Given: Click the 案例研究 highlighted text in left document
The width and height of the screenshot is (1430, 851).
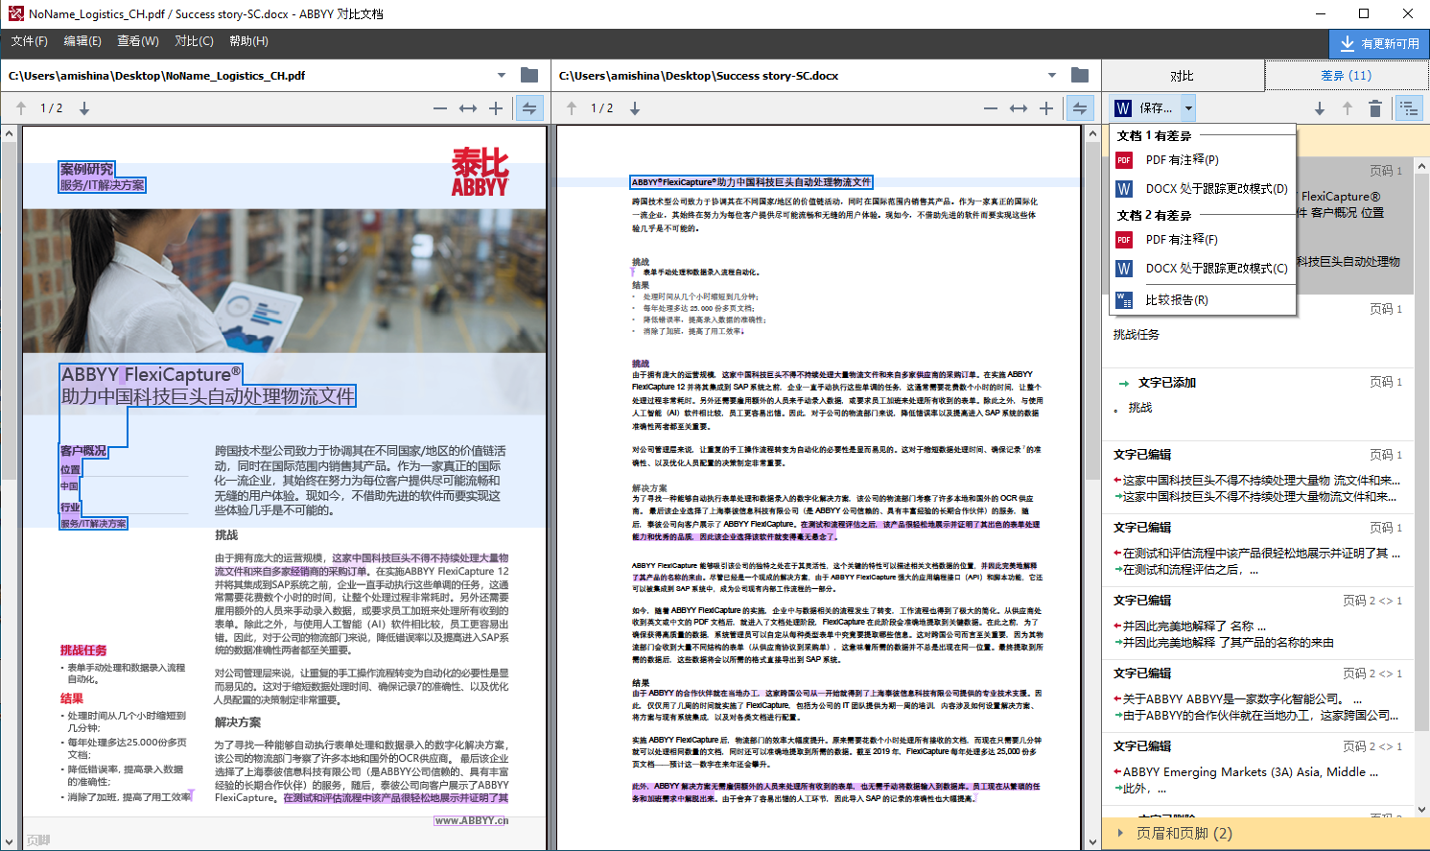Looking at the screenshot, I should (86, 169).
